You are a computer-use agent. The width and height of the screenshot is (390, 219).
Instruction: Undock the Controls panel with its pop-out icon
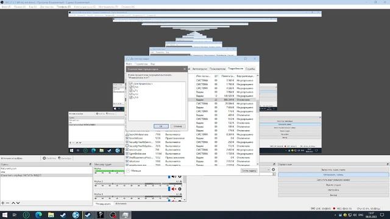point(388,164)
